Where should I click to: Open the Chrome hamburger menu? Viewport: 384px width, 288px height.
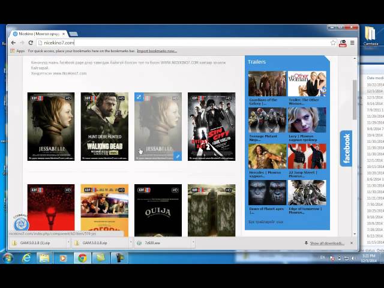click(x=352, y=43)
